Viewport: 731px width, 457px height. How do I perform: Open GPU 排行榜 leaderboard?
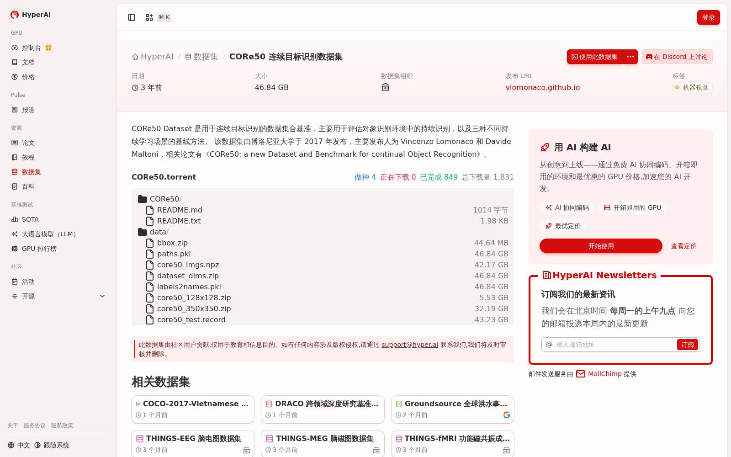pos(58,249)
